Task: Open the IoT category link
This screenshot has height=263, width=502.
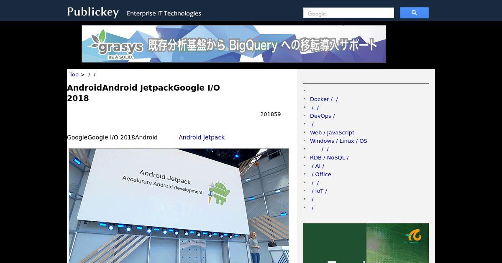Action: [x=319, y=191]
